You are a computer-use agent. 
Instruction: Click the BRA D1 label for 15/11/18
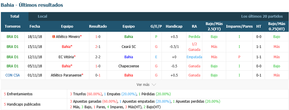point(13,47)
